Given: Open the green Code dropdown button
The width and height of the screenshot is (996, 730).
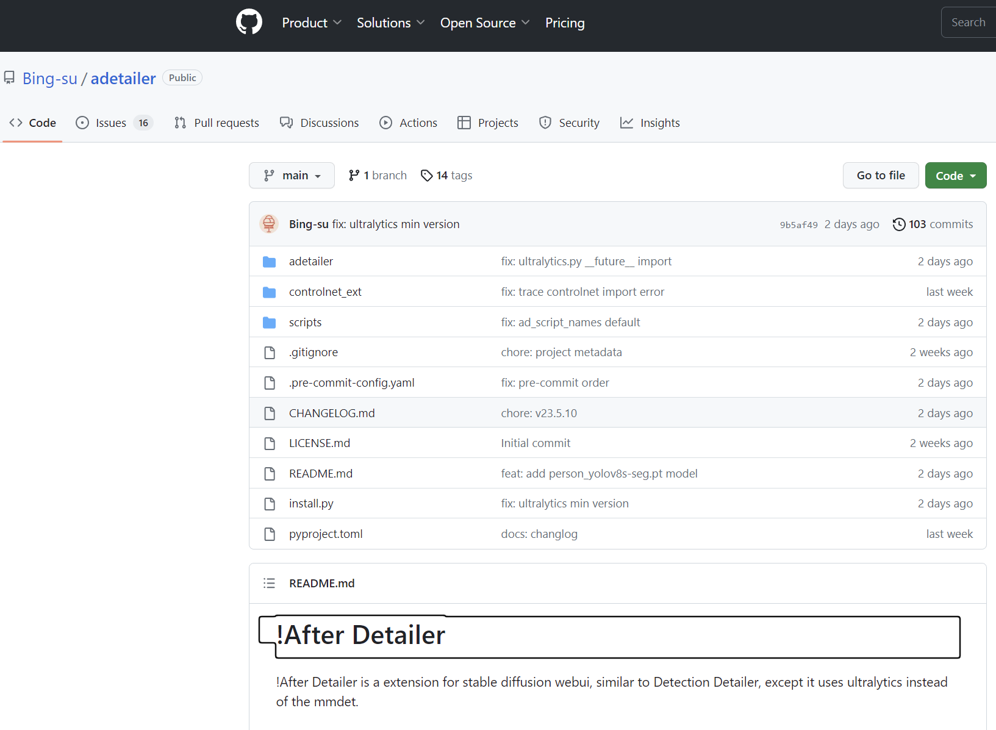Looking at the screenshot, I should point(956,175).
